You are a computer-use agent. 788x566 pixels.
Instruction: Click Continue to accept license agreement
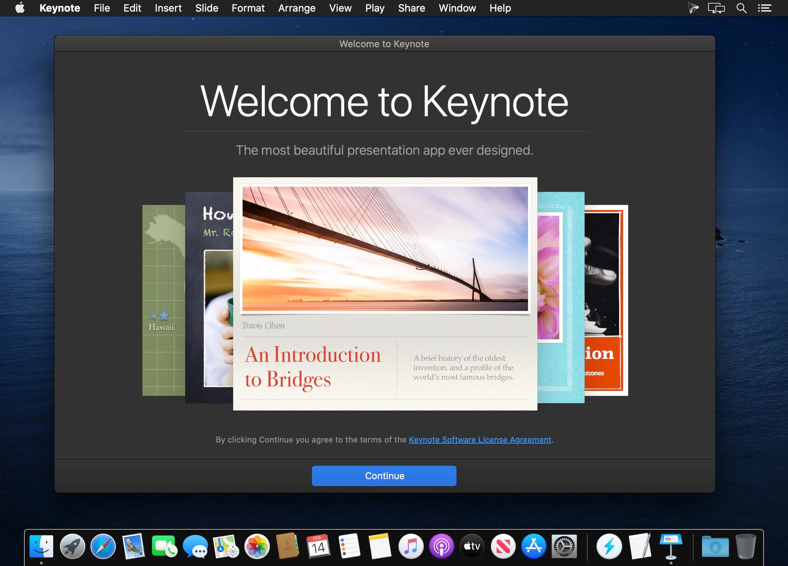point(385,476)
